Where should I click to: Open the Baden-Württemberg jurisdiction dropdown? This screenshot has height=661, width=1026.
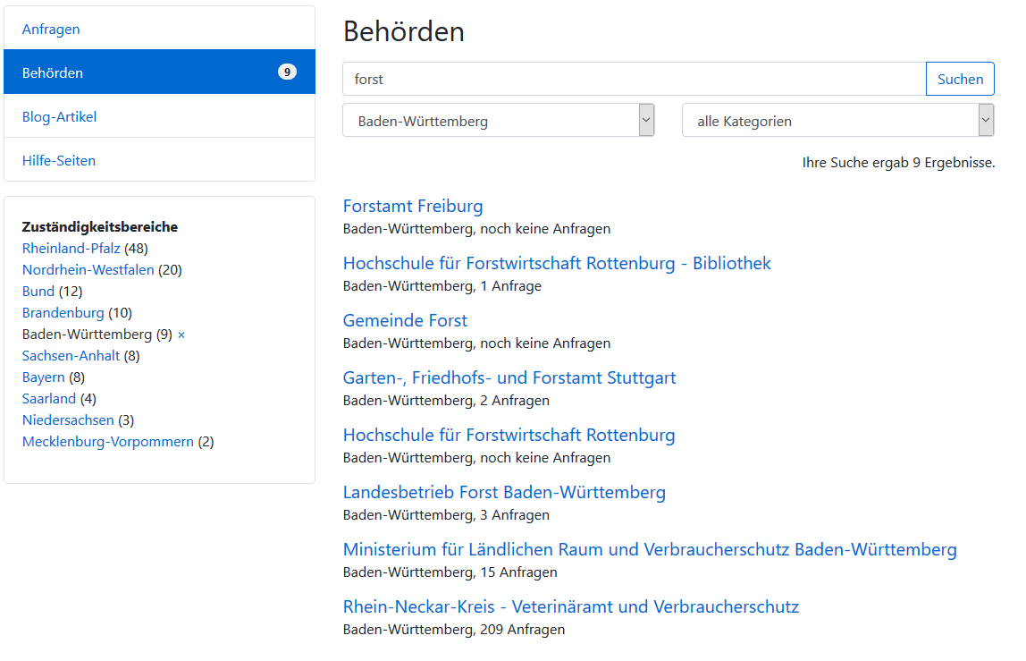(x=499, y=121)
